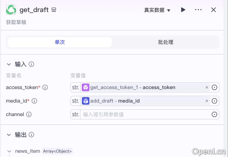Run the get_draft node with play button
Screen dimensions: 228x157
[183, 10]
